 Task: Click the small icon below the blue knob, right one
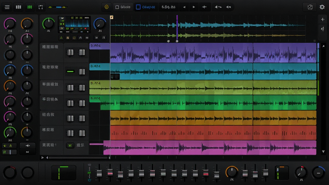click(103, 38)
